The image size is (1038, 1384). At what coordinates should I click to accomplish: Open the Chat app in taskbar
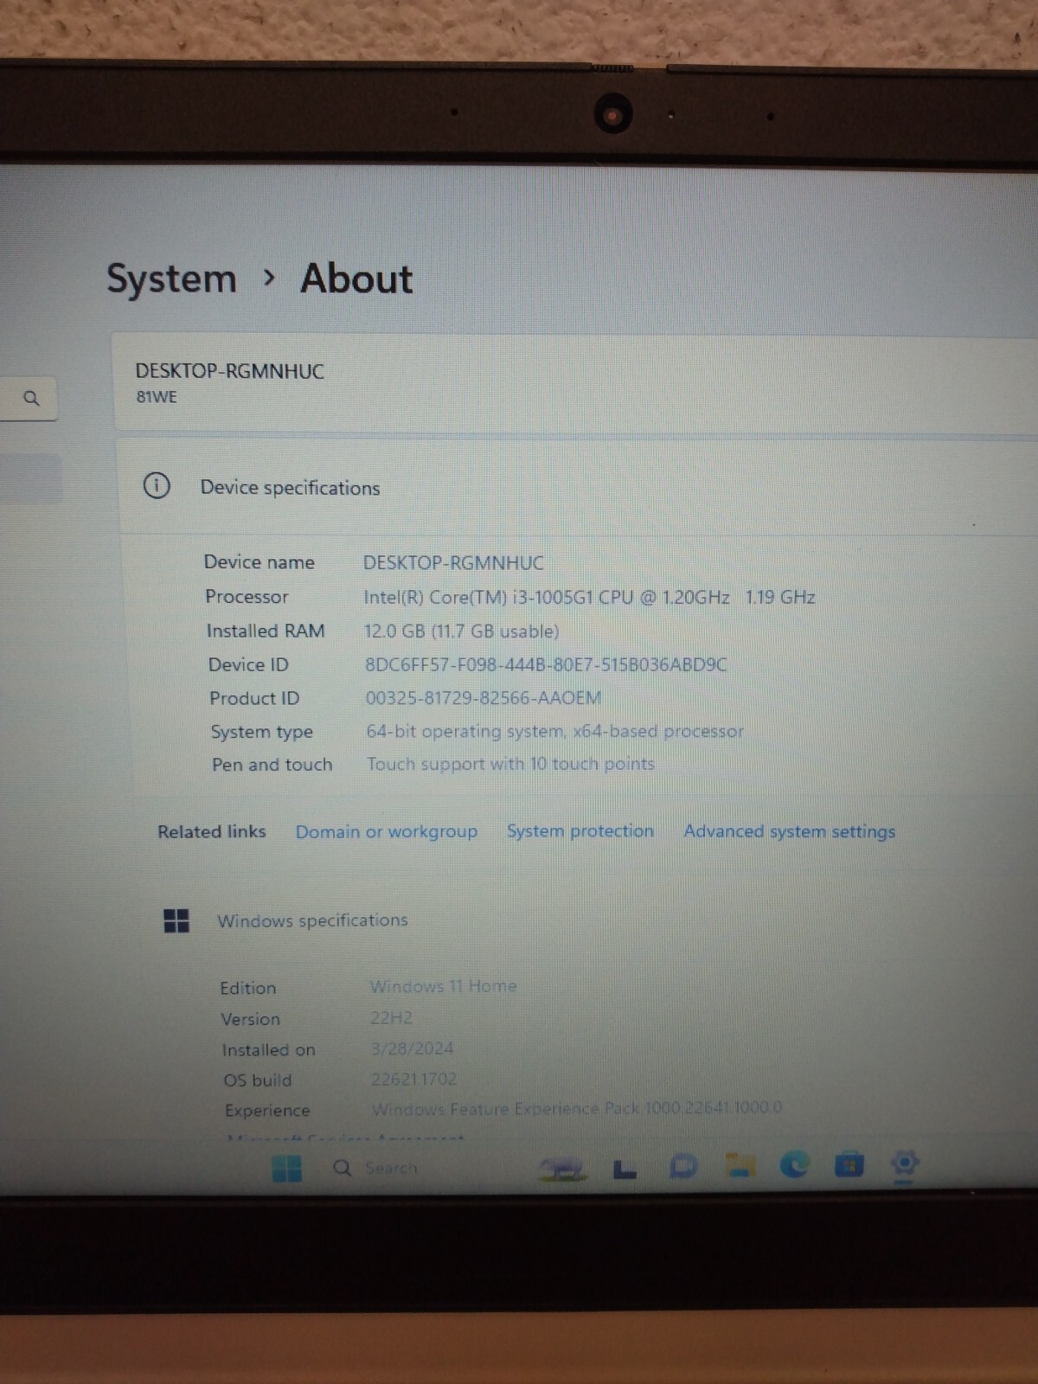pos(683,1167)
